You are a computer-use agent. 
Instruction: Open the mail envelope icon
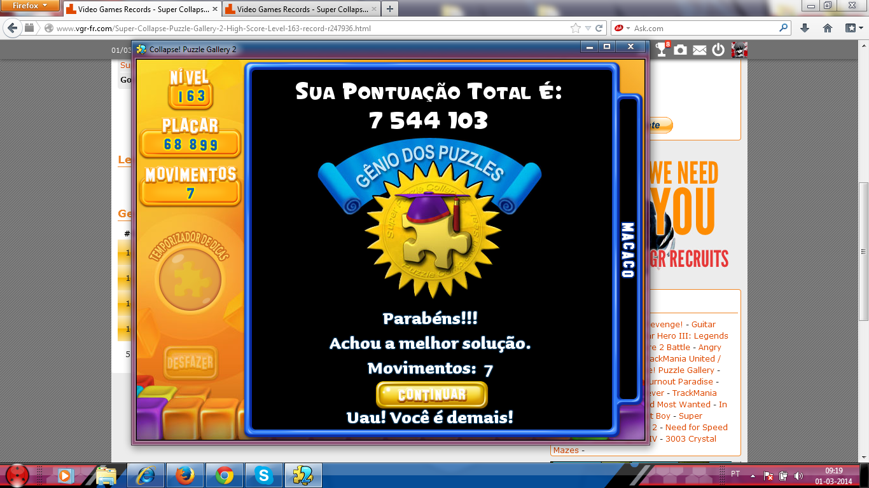click(x=699, y=50)
